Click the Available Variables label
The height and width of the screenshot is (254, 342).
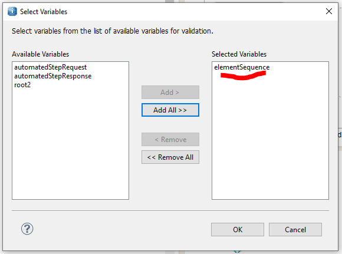pyautogui.click(x=40, y=54)
